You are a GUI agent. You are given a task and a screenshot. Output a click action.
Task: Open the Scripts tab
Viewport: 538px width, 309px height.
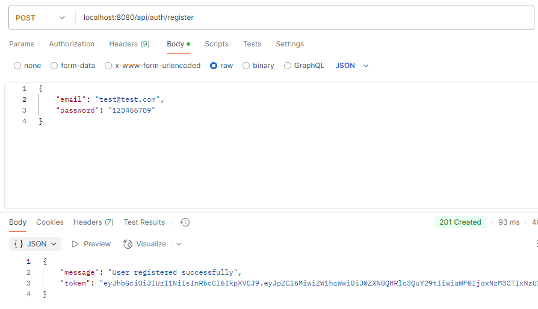pyautogui.click(x=217, y=44)
